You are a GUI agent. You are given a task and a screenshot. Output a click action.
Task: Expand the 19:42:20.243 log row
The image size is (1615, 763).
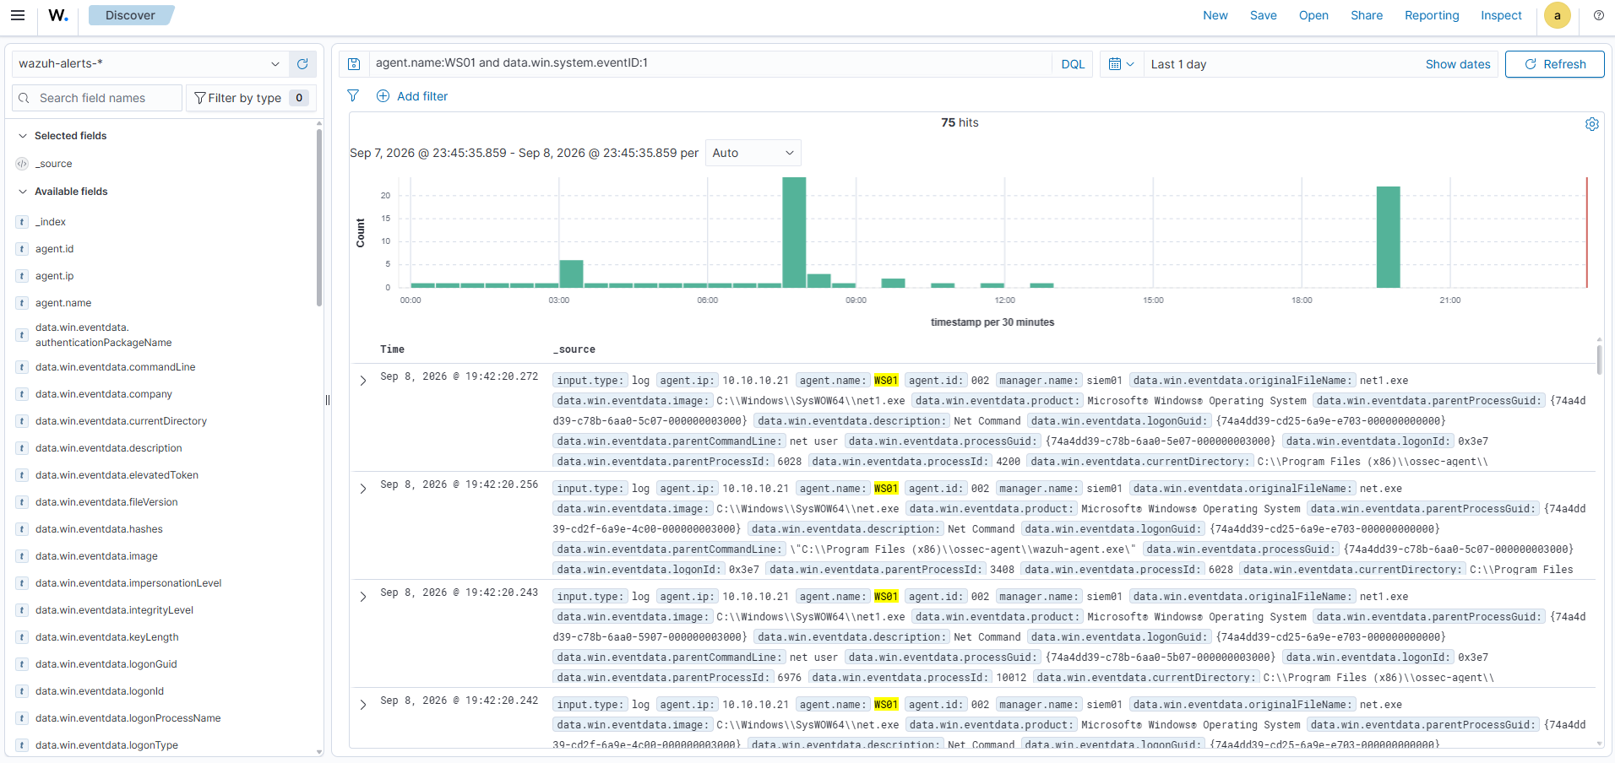click(363, 597)
